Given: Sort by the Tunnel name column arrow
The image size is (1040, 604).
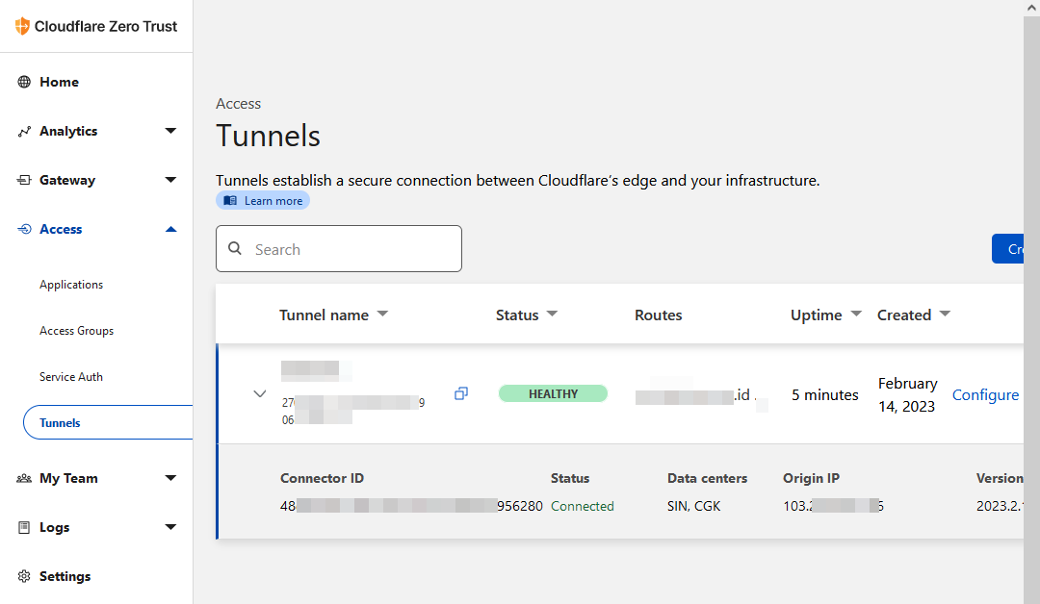Looking at the screenshot, I should [382, 314].
